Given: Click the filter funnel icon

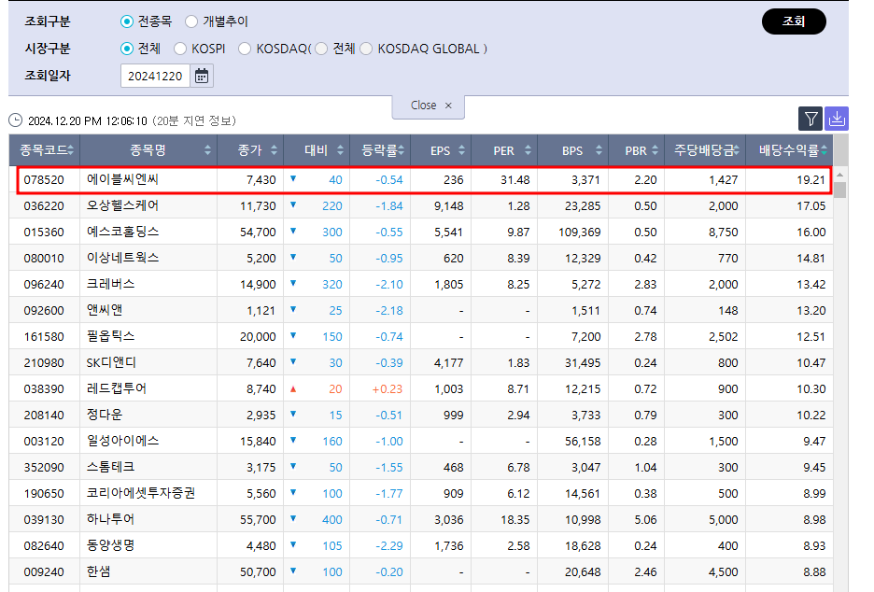Looking at the screenshot, I should click(811, 119).
